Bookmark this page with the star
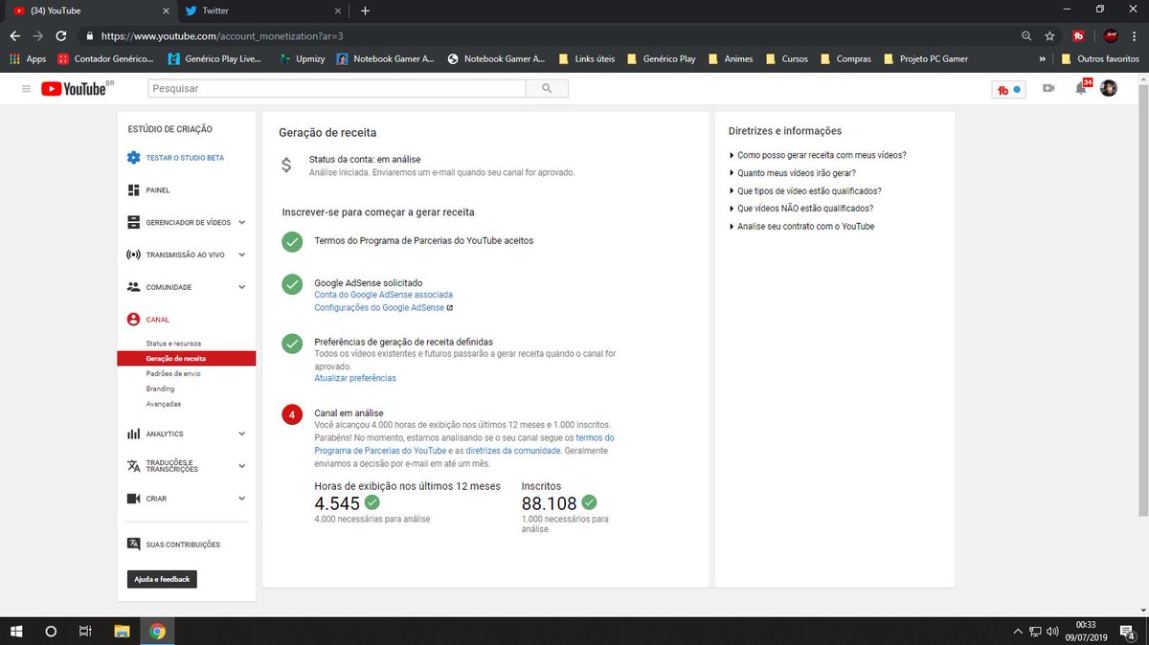This screenshot has width=1149, height=645. (x=1050, y=35)
